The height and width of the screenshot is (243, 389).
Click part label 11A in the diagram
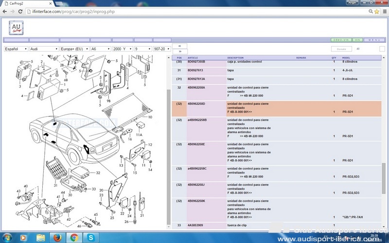pyautogui.click(x=139, y=135)
